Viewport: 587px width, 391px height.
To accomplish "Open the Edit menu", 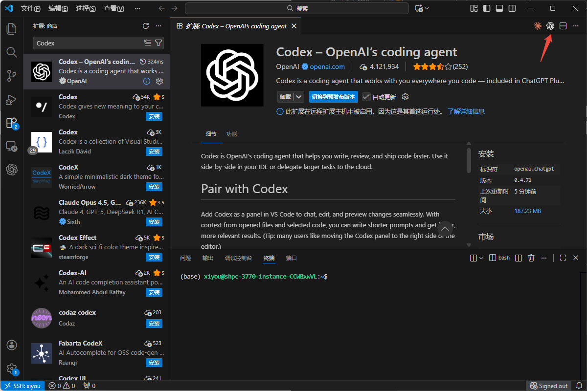I will click(59, 8).
